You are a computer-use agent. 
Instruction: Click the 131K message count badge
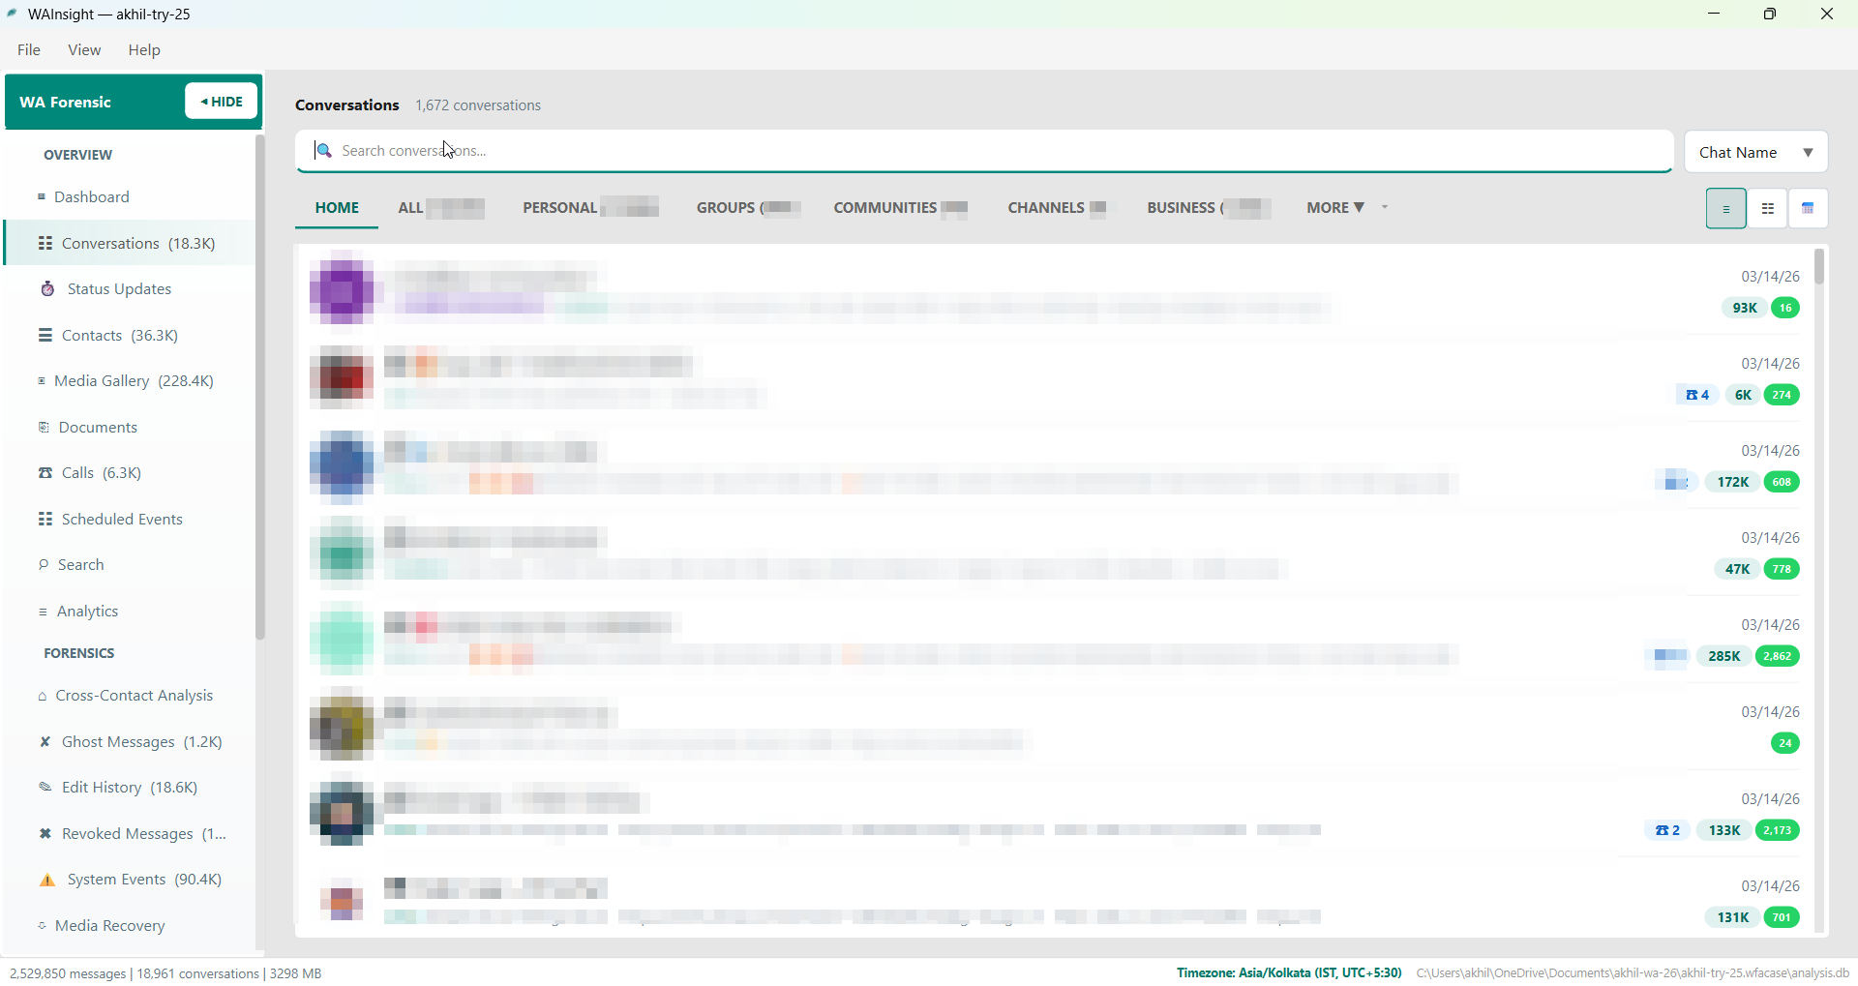coord(1733,917)
